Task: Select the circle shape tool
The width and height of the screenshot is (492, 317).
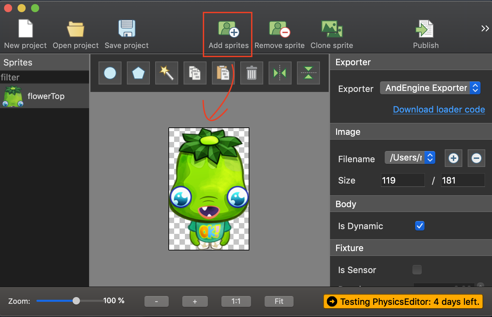Action: tap(110, 73)
